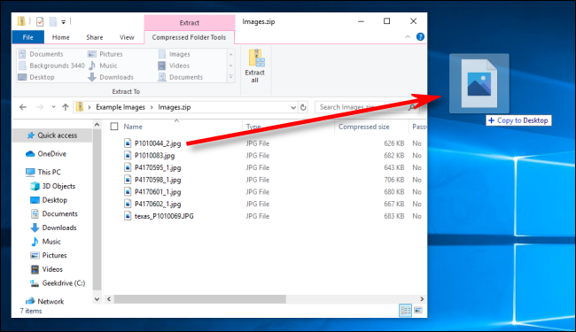The image size is (576, 332).
Task: Open Customize Quick Access Toolbar dropdown
Action: (x=63, y=22)
